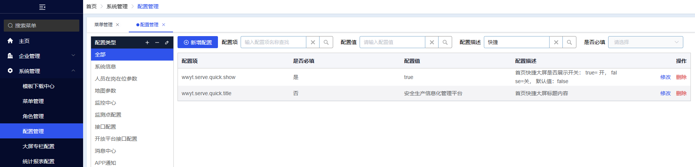
Task: Edit config type with pencil icon
Action: (x=167, y=43)
